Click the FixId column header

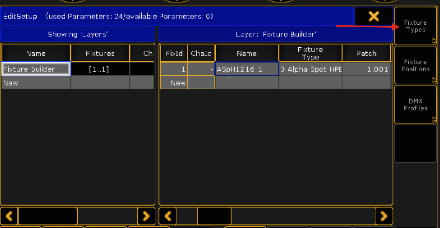(174, 53)
